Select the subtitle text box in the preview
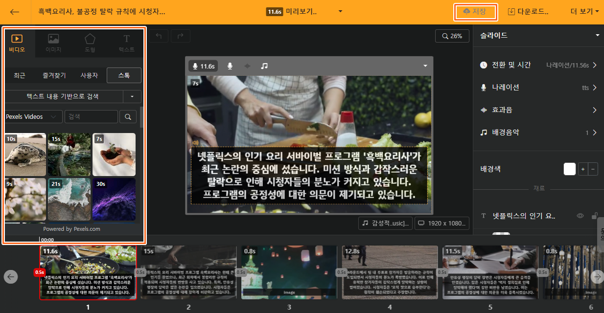The width and height of the screenshot is (604, 313). 309,176
